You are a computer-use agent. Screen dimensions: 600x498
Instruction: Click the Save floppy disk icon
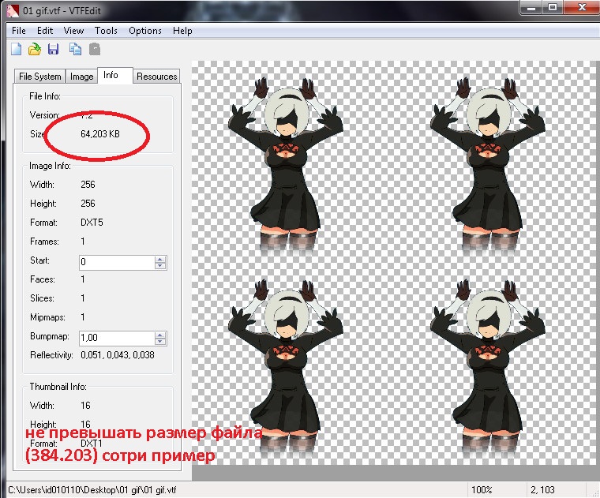[x=53, y=50]
